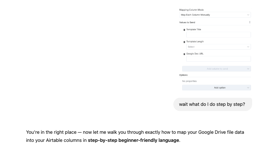Delete the Template Title column

point(184,30)
